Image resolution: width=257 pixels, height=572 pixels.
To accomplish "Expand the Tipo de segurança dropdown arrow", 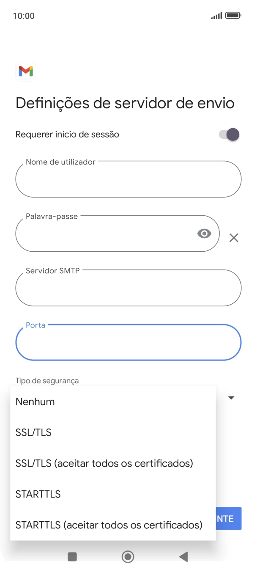I will click(x=231, y=398).
